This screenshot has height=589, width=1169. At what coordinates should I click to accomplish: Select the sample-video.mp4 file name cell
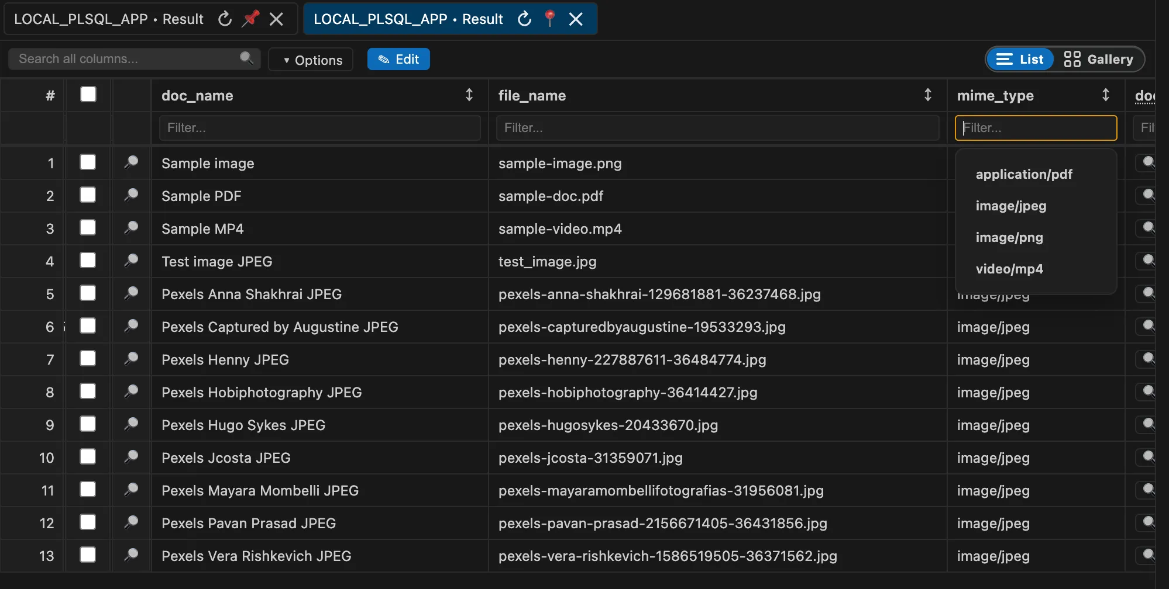click(x=718, y=228)
